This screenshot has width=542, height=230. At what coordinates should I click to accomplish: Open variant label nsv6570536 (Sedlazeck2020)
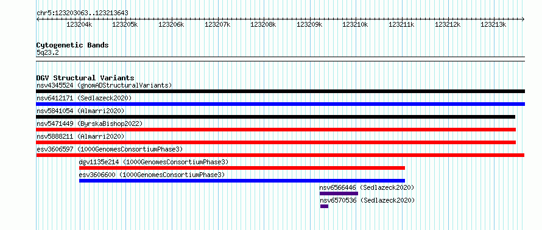click(x=367, y=200)
